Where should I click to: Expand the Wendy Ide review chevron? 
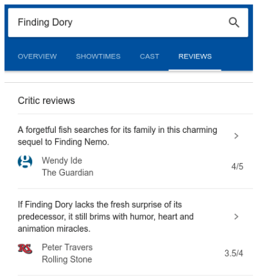coord(236,136)
